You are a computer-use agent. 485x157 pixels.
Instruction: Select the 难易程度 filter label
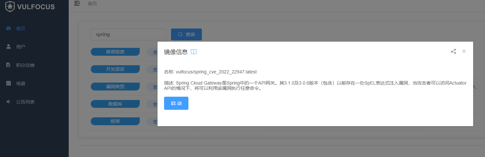click(x=115, y=52)
